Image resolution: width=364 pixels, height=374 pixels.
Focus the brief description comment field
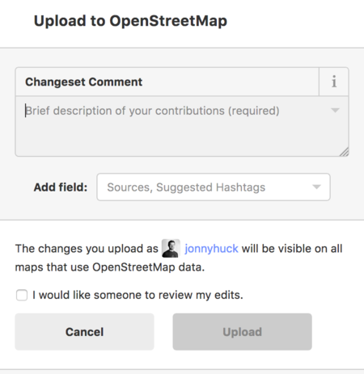(182, 126)
